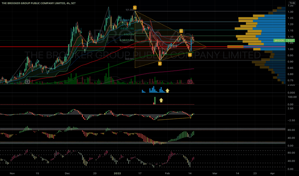
Task: Click the 17 date on the time axis
Action: tap(140, 173)
